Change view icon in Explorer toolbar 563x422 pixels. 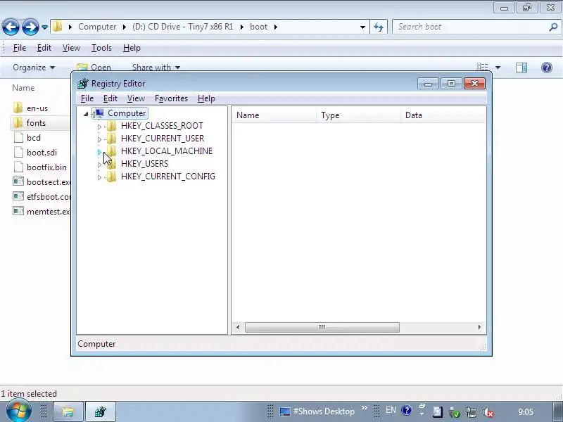tap(482, 67)
